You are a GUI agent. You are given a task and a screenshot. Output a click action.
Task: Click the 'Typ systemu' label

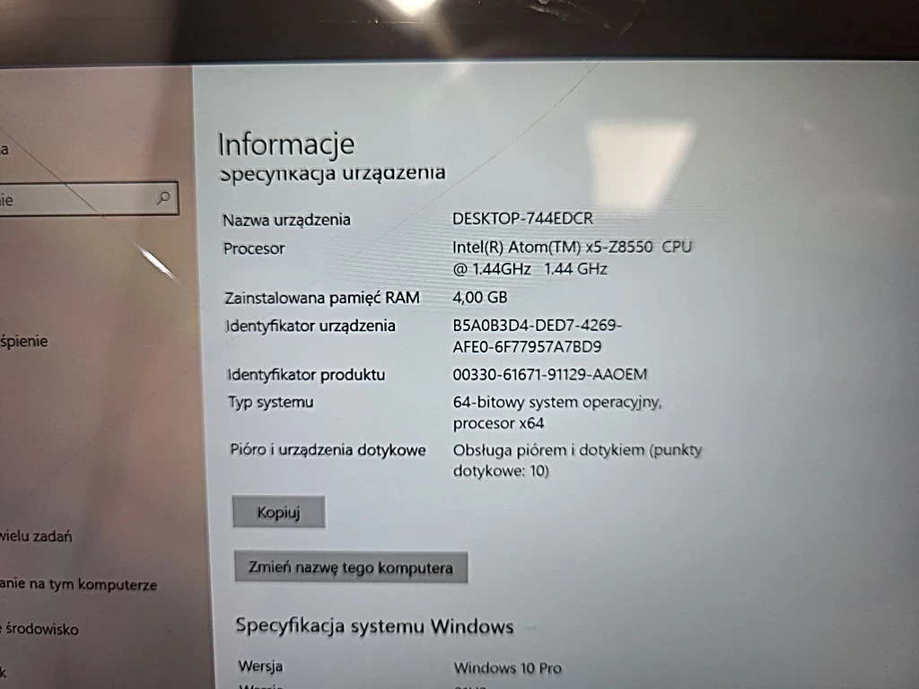coord(271,403)
